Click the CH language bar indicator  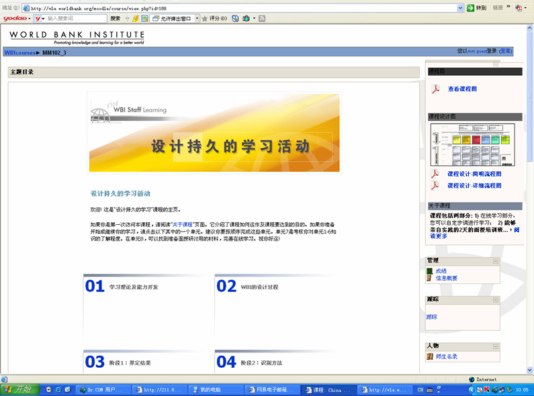pyautogui.click(x=420, y=390)
